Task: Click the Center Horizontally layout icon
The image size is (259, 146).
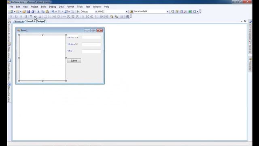Action: pos(102,17)
